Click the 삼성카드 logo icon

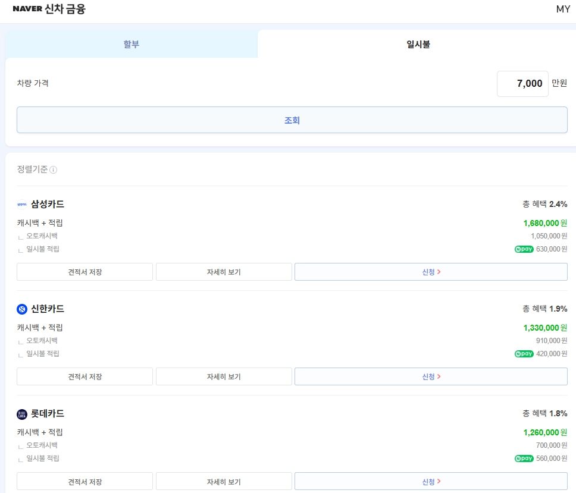[22, 205]
